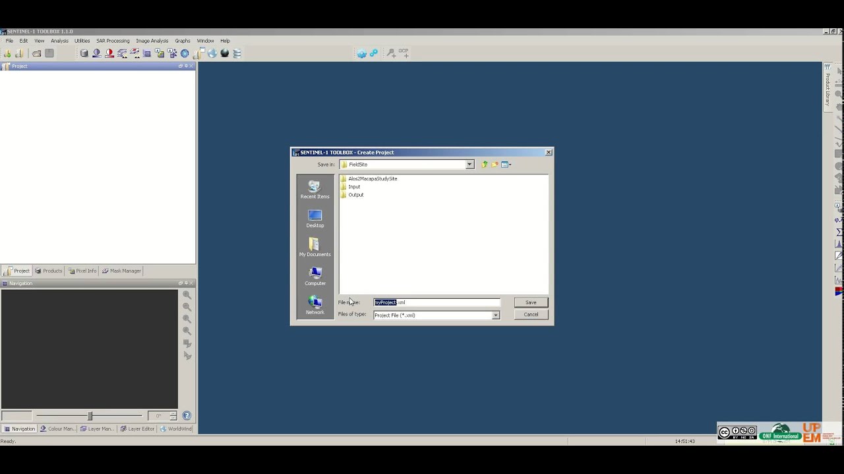Viewport: 844px width, 474px height.
Task: Switch to the Layer Man.. tab
Action: [97, 429]
